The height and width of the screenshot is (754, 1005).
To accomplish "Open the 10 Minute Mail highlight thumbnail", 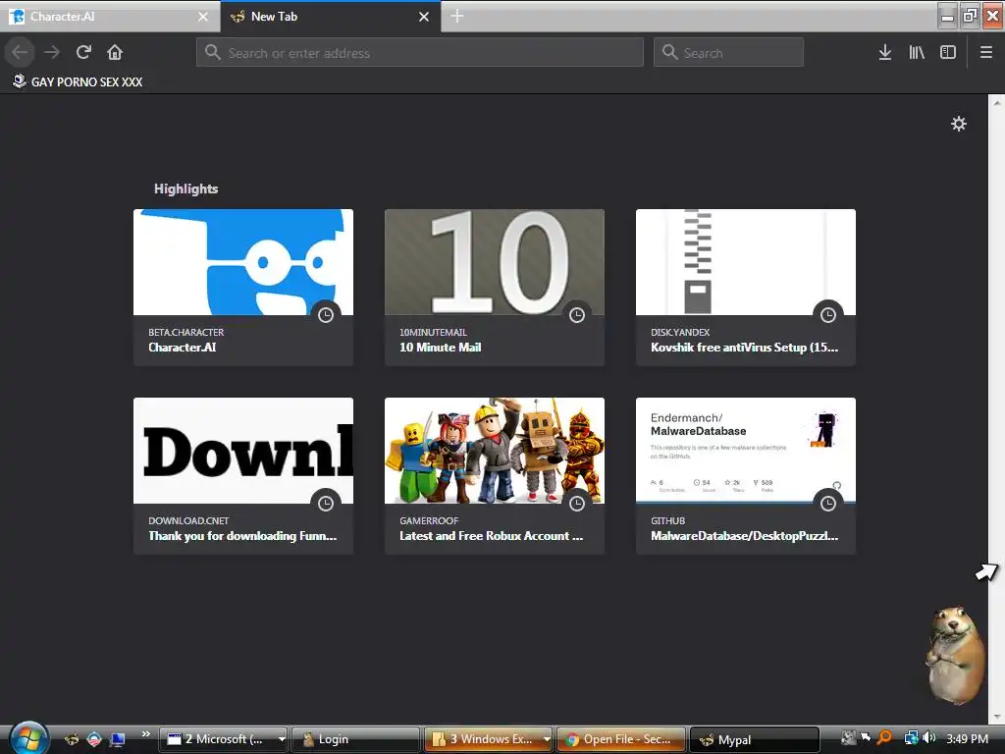I will 495,261.
